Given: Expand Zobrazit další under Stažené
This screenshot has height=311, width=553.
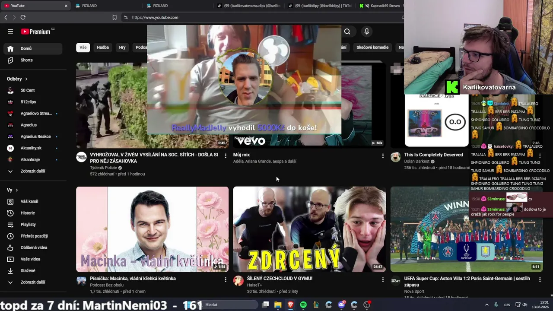Looking at the screenshot, I should [33, 282].
